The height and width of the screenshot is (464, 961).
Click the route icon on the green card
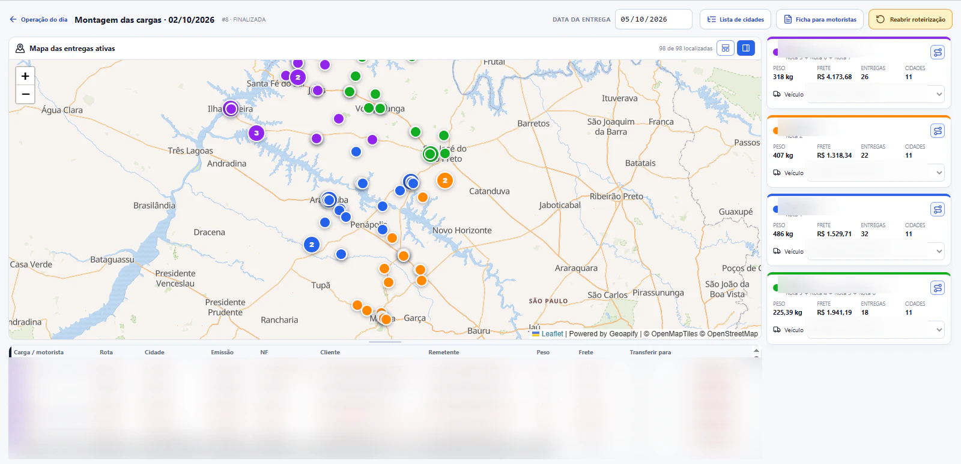[938, 288]
